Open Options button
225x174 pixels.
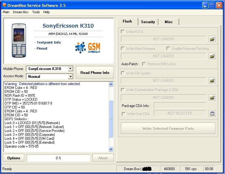[x=13, y=158]
